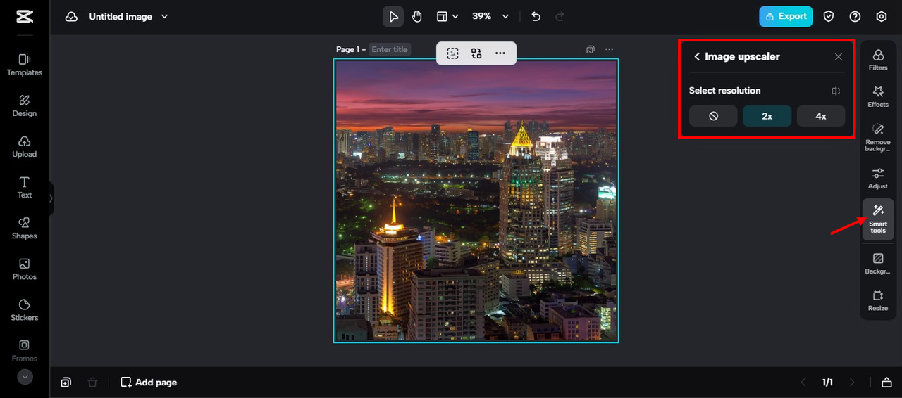Click the Export button

(x=786, y=16)
